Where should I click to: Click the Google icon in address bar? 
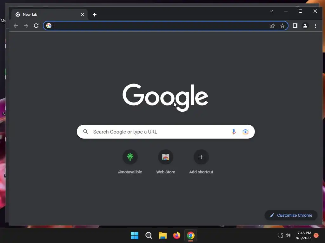(x=49, y=26)
